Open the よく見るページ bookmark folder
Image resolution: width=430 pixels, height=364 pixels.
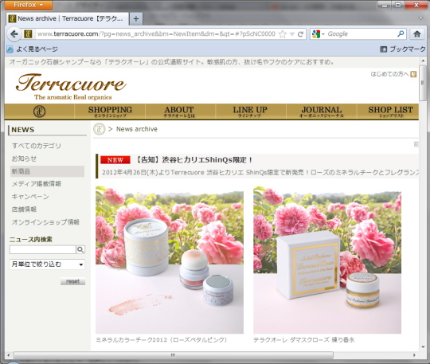(32, 49)
